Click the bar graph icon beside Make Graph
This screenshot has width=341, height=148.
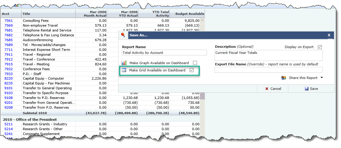point(124,63)
